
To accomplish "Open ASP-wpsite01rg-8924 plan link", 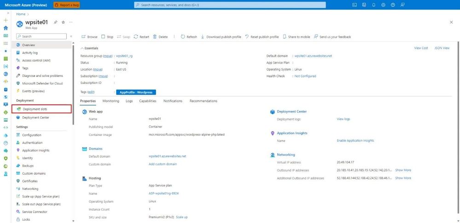I will coord(164,194).
